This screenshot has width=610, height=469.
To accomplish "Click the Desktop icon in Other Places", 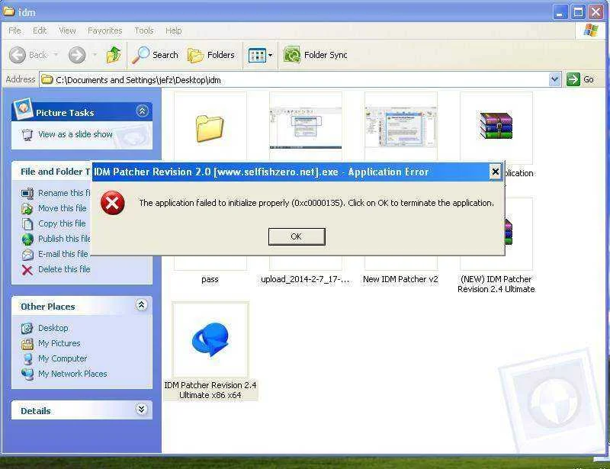I will [27, 328].
